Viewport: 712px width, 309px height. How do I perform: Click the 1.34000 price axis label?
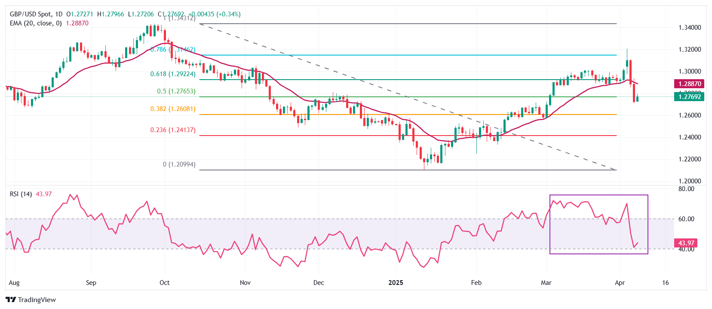(690, 28)
